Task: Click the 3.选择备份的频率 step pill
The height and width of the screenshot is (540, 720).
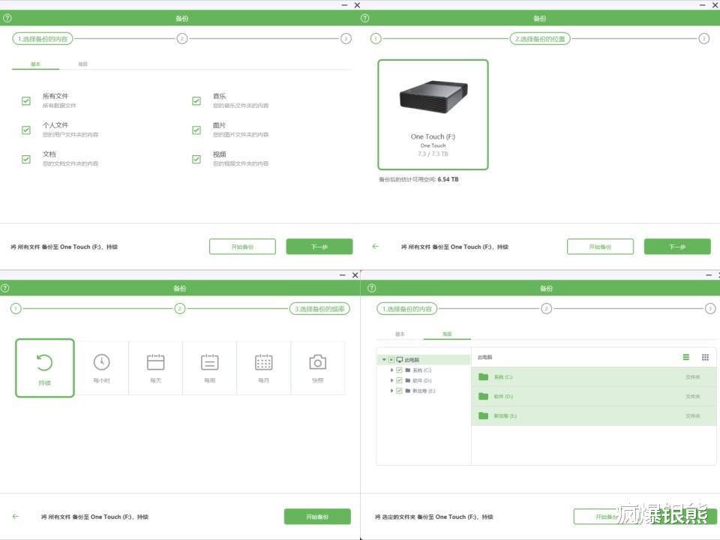Action: click(x=319, y=309)
